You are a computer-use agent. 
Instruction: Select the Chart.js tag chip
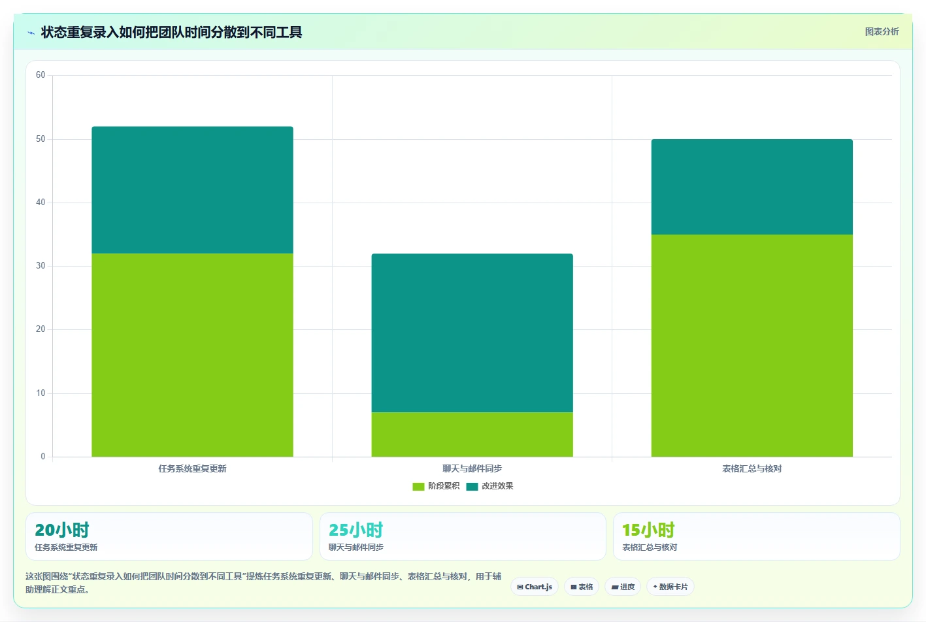click(535, 587)
